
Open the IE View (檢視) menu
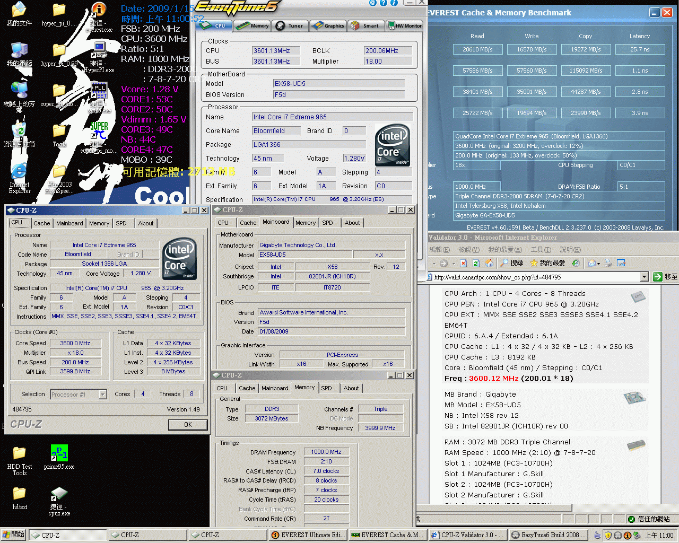[468, 249]
